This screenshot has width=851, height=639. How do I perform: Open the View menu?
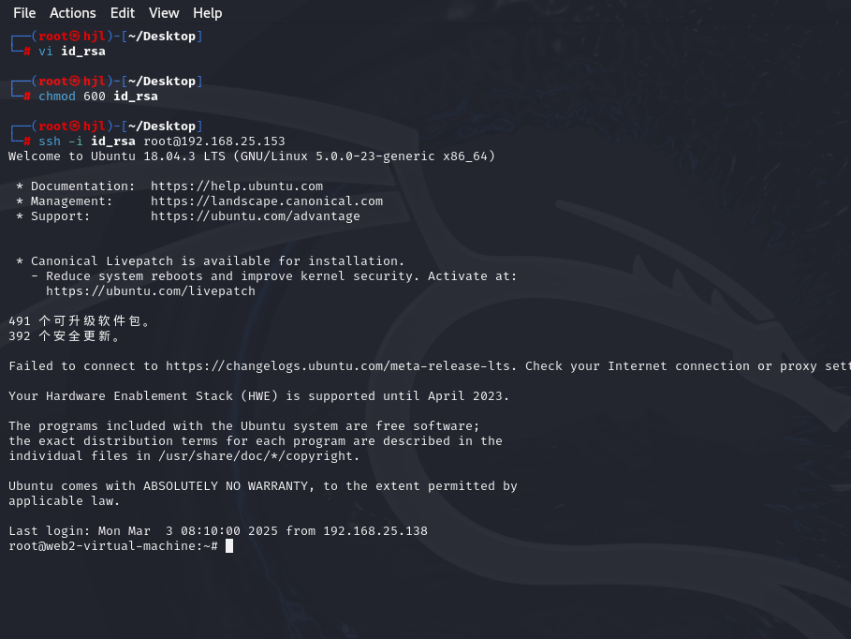(163, 12)
